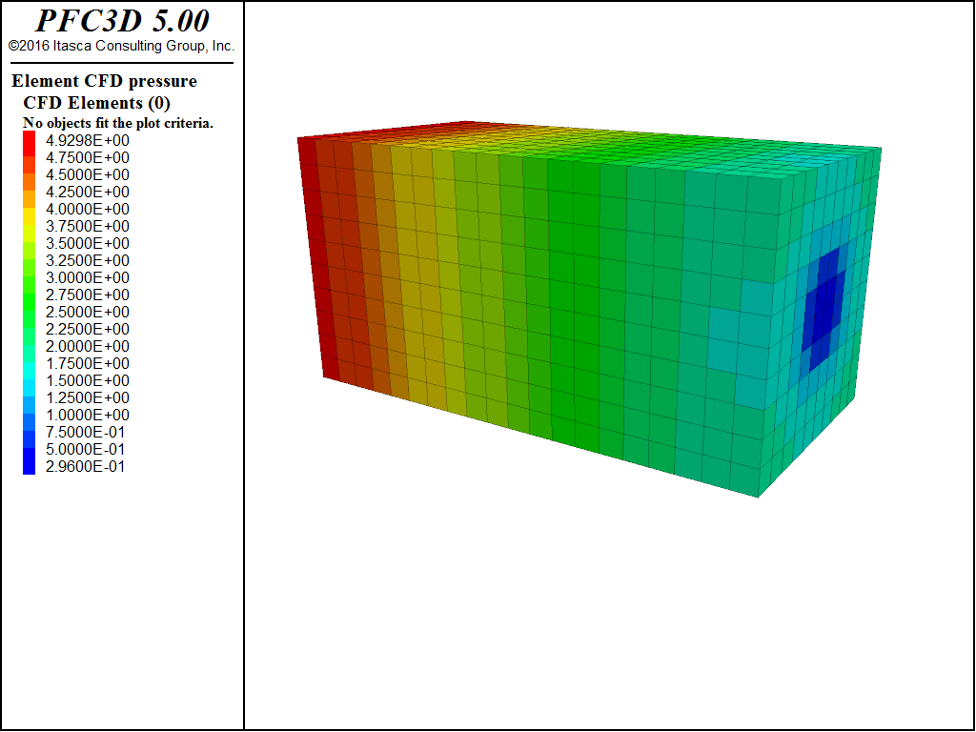Select the 5.0000E-01 legend value
Viewport: 976px width, 732px height.
tap(85, 449)
